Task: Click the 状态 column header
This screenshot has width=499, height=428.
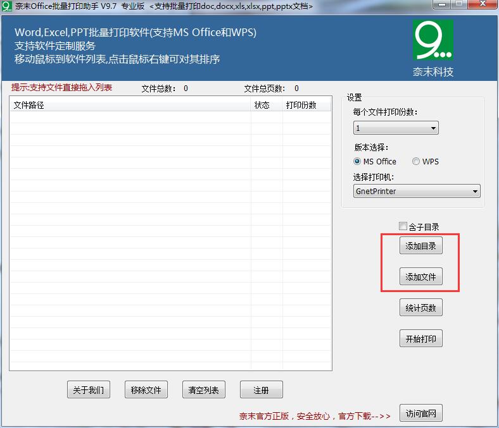Action: [267, 105]
